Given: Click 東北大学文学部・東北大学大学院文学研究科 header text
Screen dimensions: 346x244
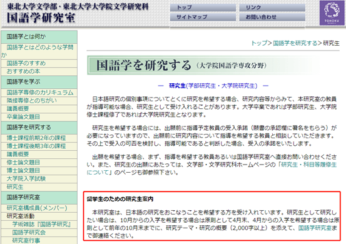Looking at the screenshot, I should pos(78,7).
